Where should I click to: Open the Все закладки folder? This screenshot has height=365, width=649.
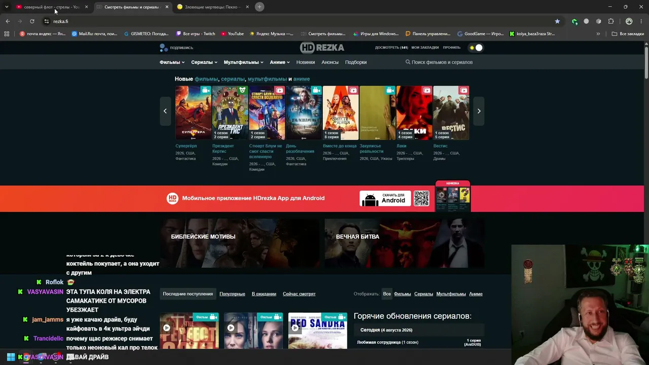tap(628, 34)
